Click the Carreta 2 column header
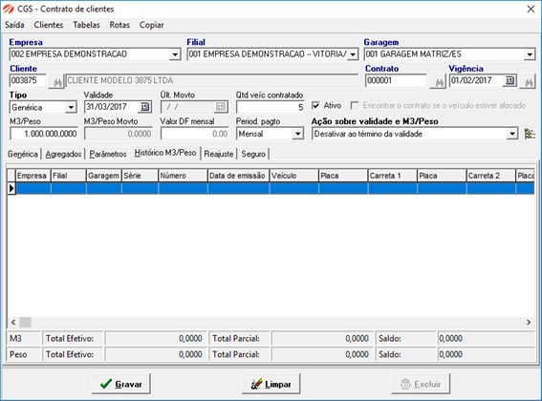Screen dimensions: 542x401 pos(490,176)
